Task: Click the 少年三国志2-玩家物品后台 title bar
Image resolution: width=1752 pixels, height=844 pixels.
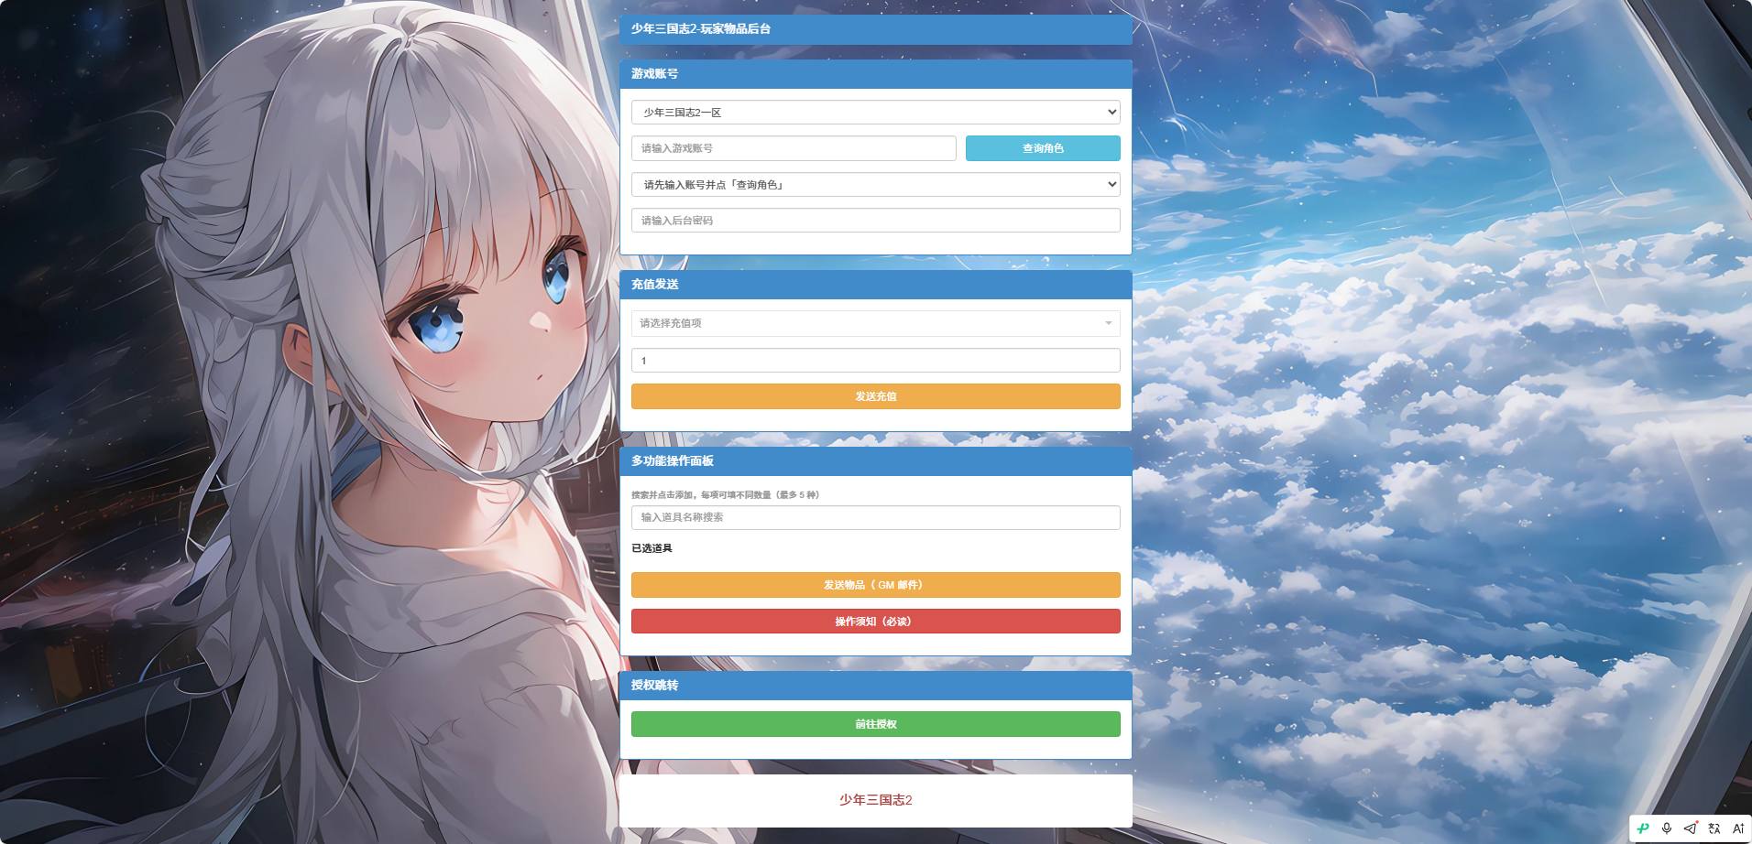Action: tap(875, 29)
